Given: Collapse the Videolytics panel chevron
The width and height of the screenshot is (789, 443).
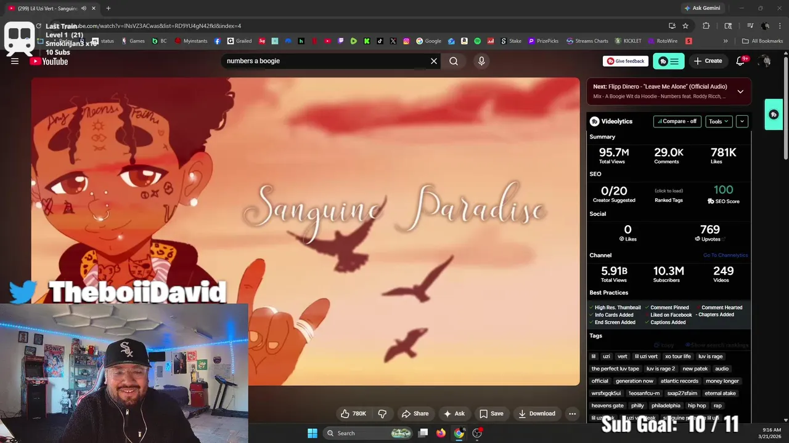Looking at the screenshot, I should tap(742, 121).
